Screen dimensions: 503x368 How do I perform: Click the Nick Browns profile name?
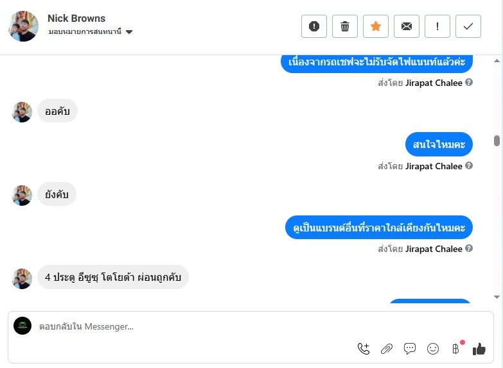[76, 18]
